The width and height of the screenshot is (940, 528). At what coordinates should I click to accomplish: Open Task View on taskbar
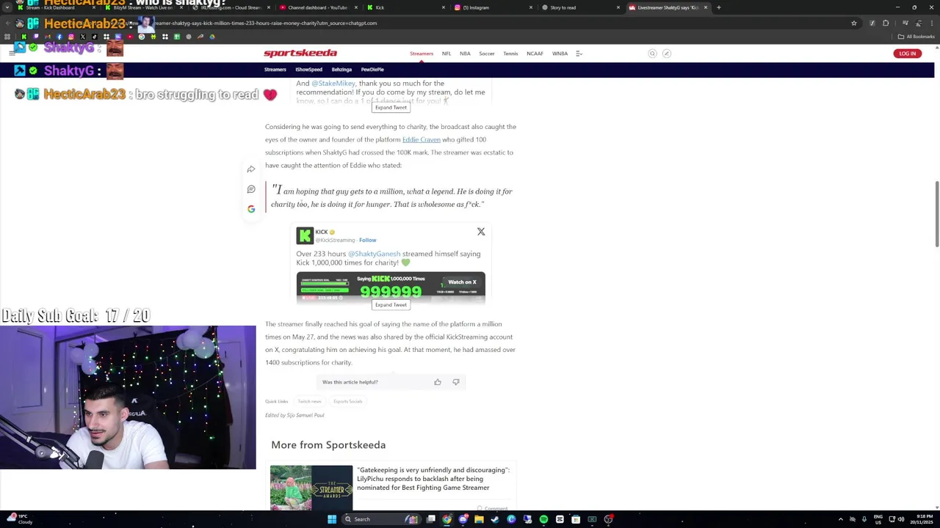click(431, 519)
